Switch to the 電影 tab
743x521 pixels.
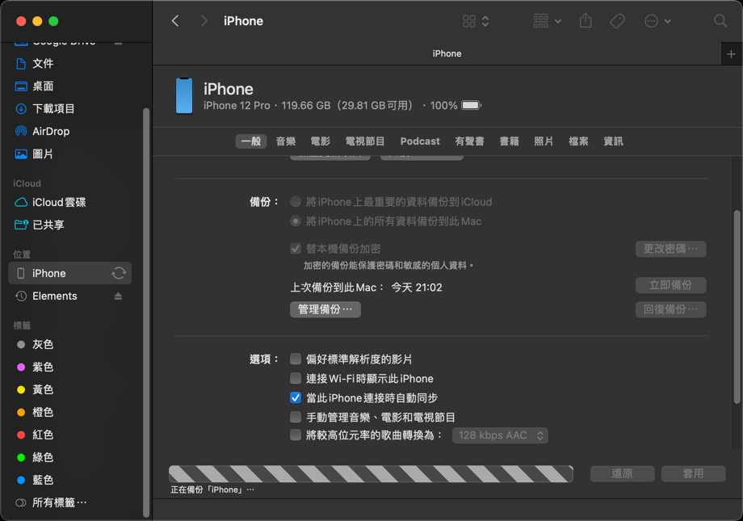(x=321, y=141)
